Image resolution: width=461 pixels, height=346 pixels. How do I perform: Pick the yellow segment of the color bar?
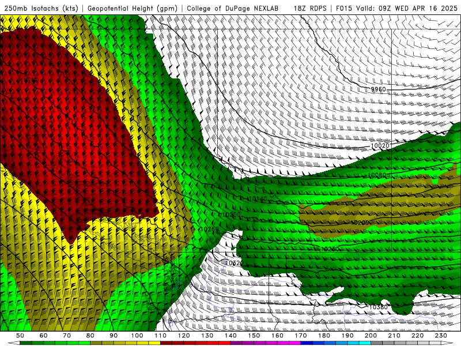coord(154,343)
